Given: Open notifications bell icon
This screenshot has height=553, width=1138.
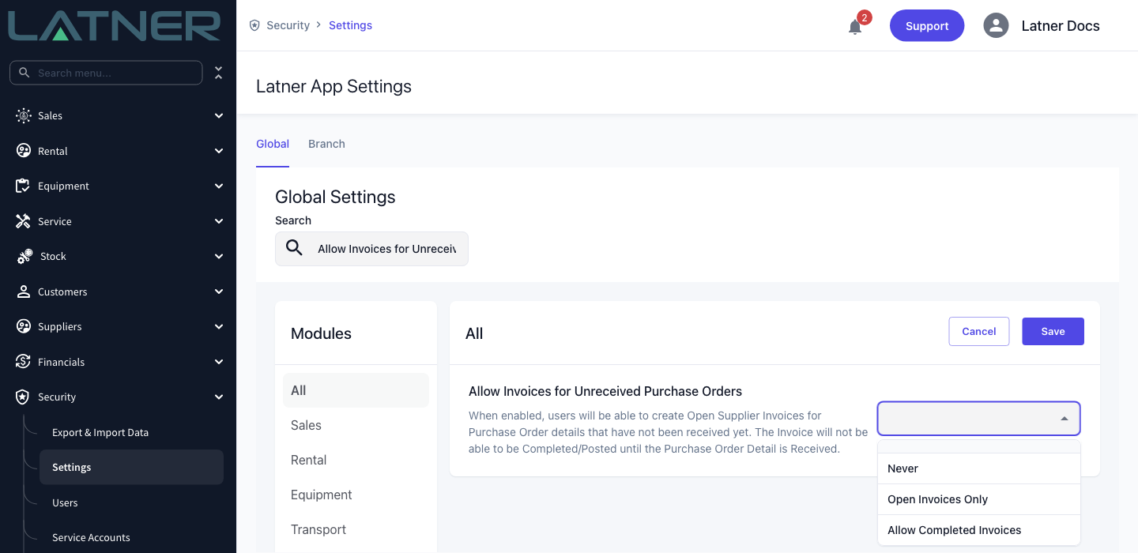Looking at the screenshot, I should pos(855,27).
